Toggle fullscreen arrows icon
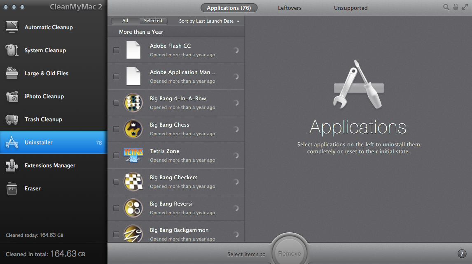The width and height of the screenshot is (472, 264). (465, 7)
